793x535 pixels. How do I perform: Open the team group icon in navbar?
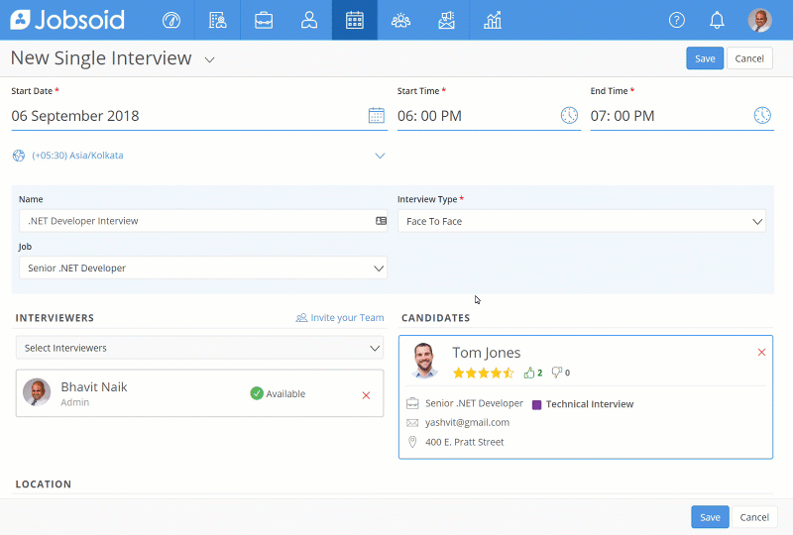coord(400,20)
